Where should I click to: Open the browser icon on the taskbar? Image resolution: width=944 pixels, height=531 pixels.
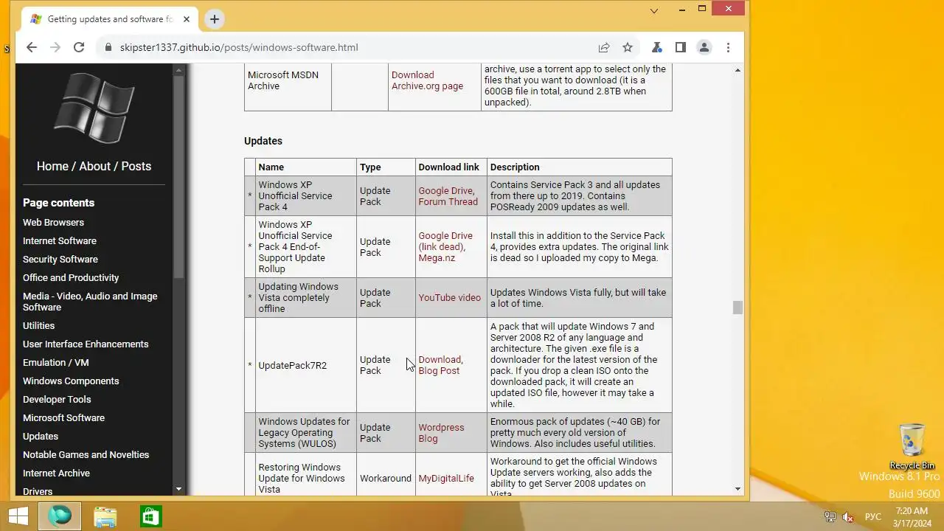(x=60, y=516)
